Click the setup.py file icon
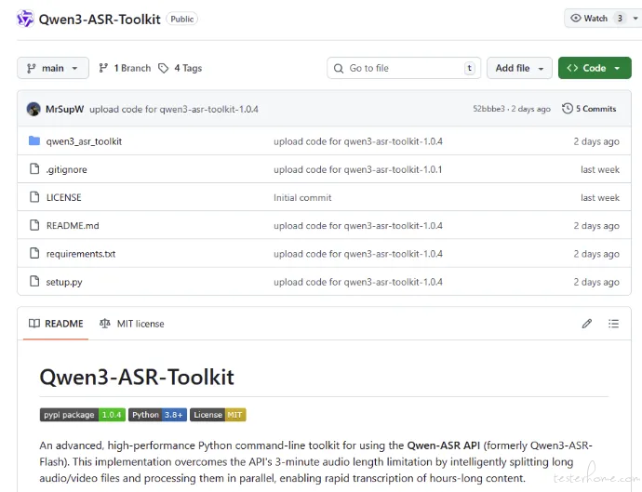 click(x=34, y=282)
